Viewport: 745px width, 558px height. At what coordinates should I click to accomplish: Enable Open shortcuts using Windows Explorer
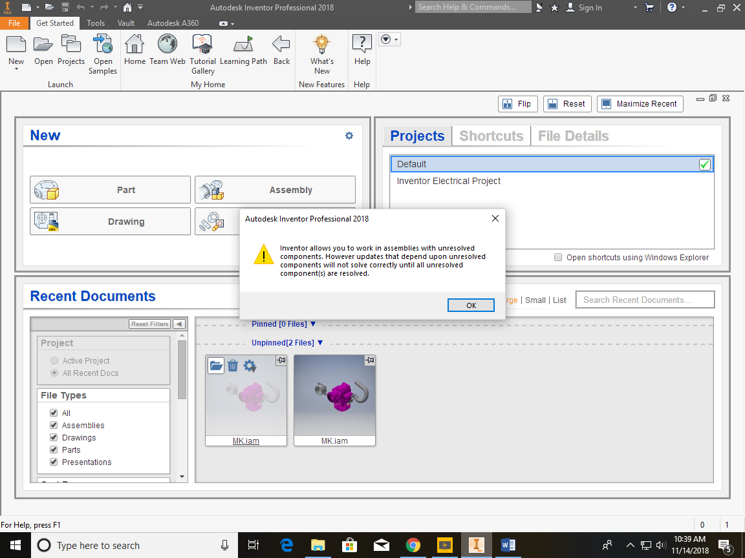pos(558,257)
